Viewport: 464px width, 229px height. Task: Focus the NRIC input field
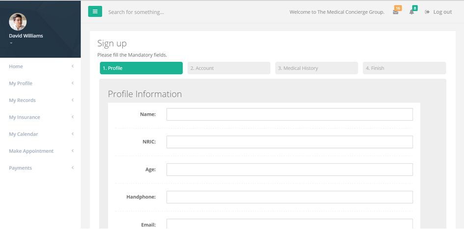(289, 142)
